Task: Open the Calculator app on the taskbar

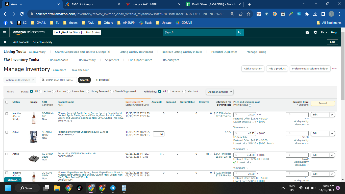Action: tap(124, 188)
